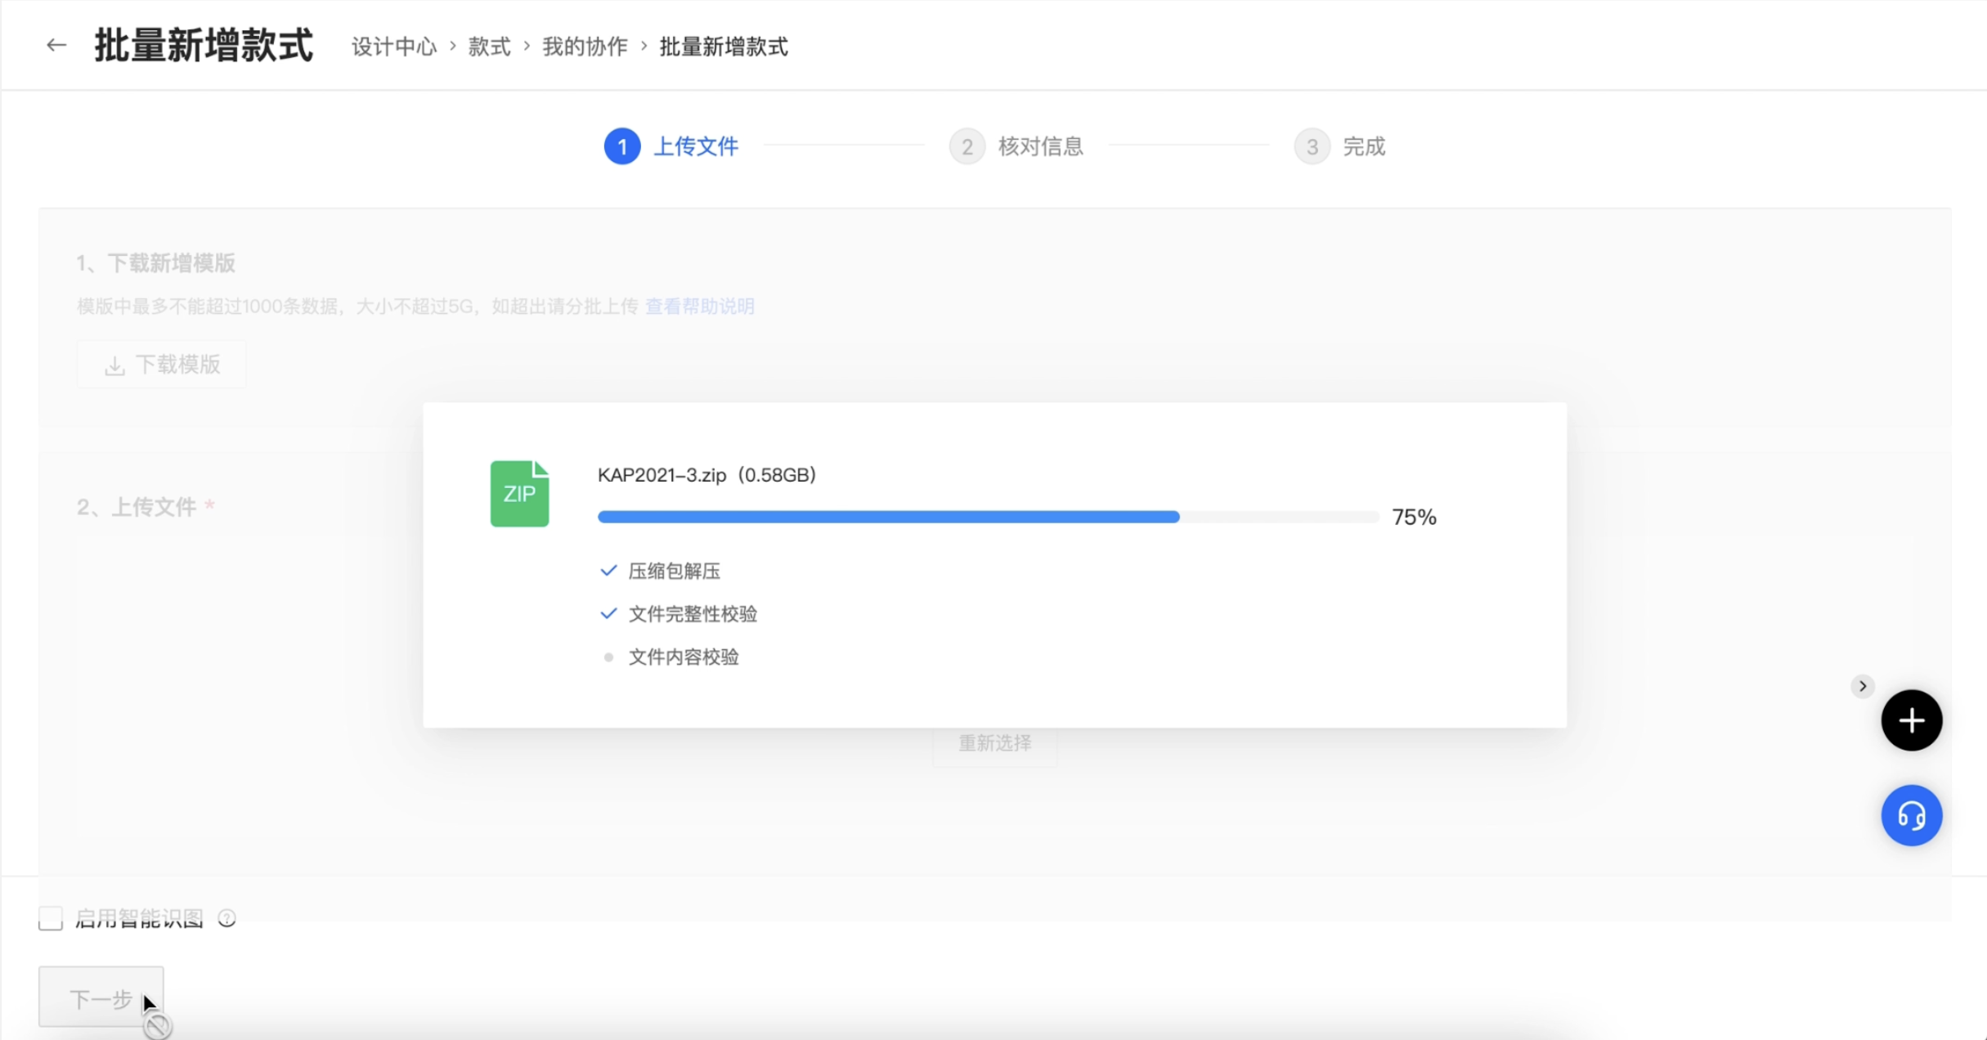
Task: Open 款式 breadcrumb item
Action: tap(489, 47)
